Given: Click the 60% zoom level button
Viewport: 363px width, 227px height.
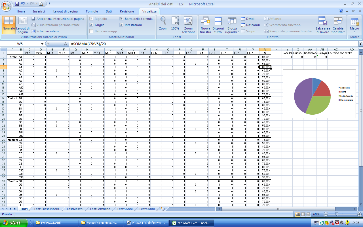Looking at the screenshot, I should pos(316,214).
